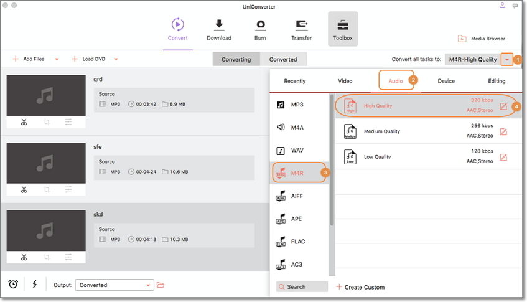Expand the Load DVD dropdown arrow

click(116, 59)
